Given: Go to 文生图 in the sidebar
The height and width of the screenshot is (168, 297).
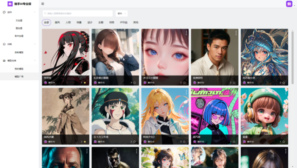Looking at the screenshot, I should coord(19,20).
